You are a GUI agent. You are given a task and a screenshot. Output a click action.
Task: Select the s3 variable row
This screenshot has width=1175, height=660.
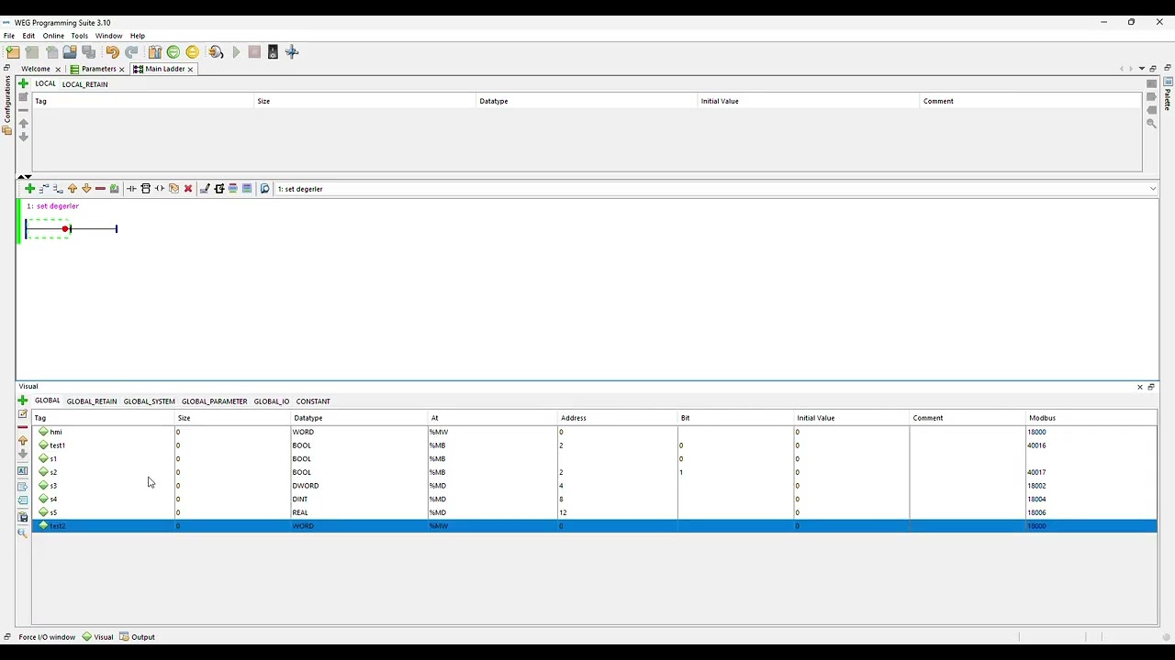(x=594, y=486)
